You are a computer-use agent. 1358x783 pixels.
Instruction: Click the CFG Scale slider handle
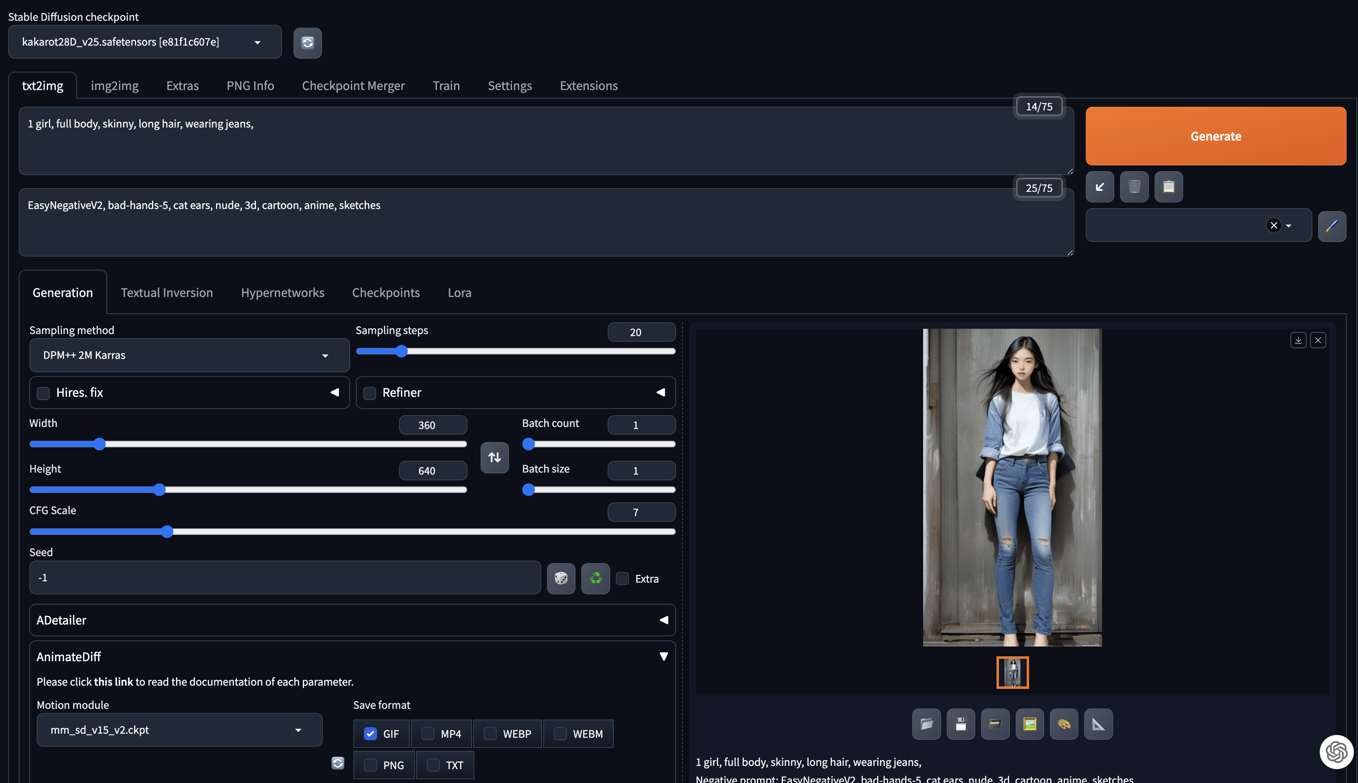click(x=167, y=532)
